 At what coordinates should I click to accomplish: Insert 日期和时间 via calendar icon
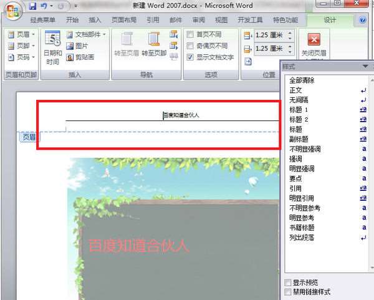(52, 48)
